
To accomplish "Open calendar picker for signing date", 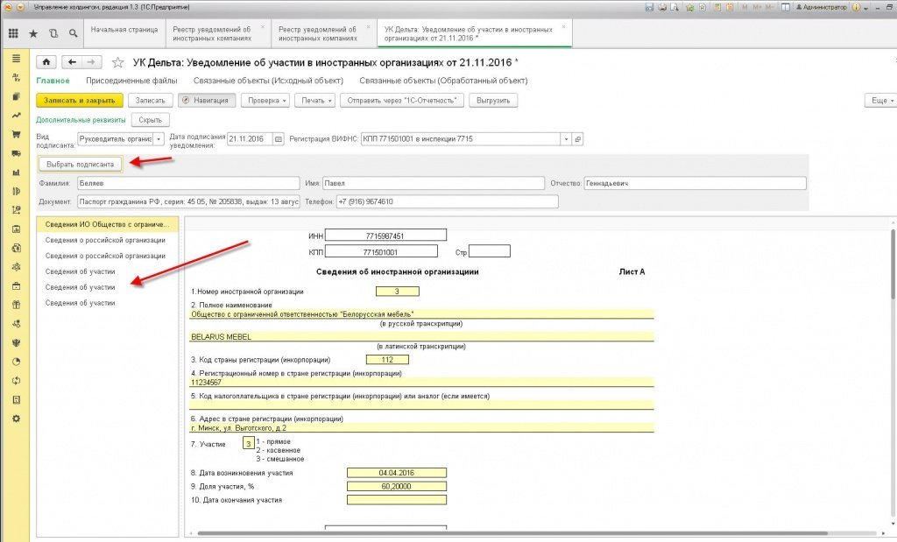I will (x=279, y=139).
